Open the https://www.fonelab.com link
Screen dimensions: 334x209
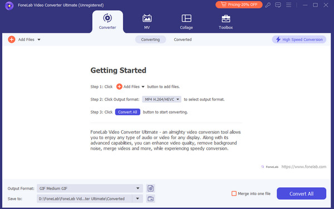pyautogui.click(x=304, y=167)
